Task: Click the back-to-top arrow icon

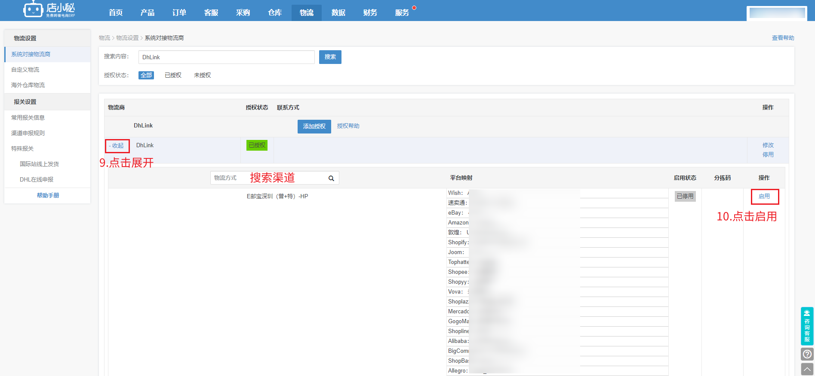Action: (x=807, y=369)
